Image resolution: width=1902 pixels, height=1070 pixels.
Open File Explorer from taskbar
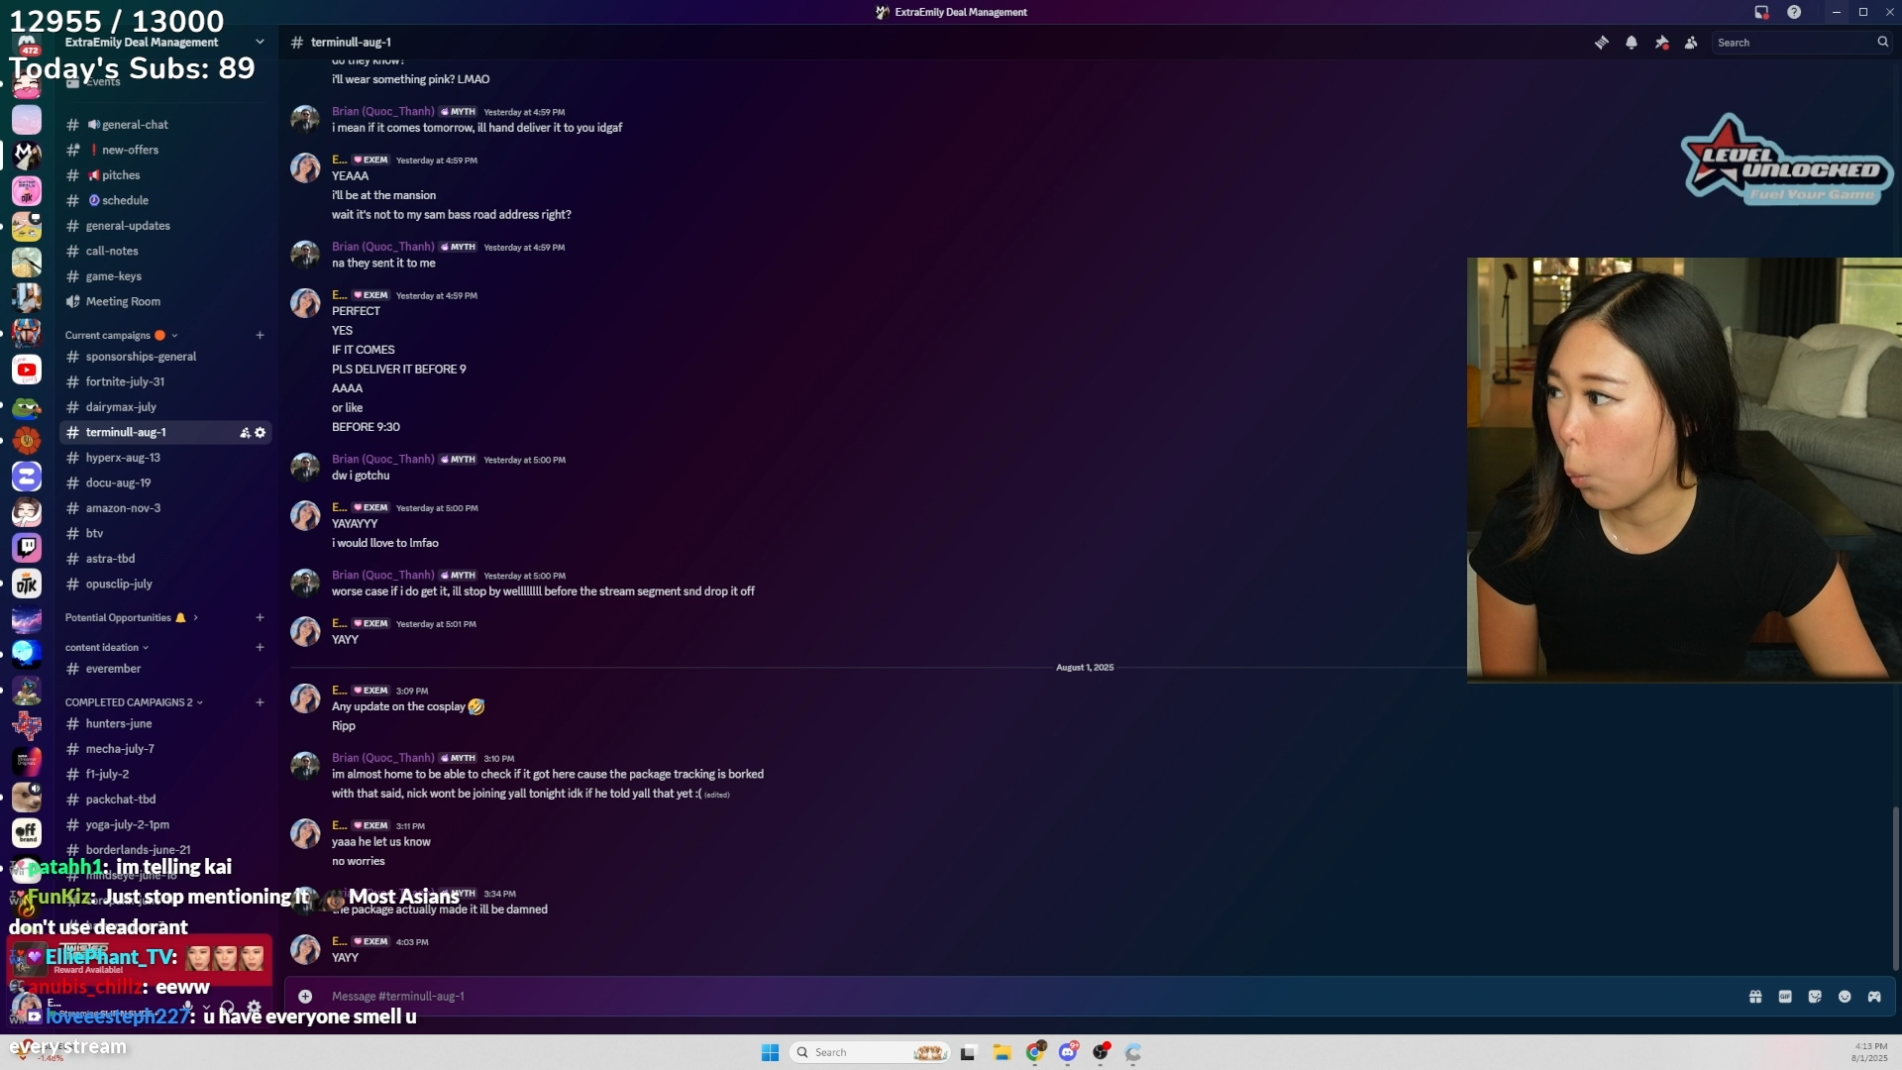1002,1052
